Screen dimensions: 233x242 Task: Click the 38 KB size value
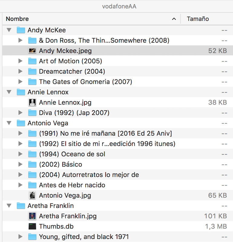tap(218, 102)
